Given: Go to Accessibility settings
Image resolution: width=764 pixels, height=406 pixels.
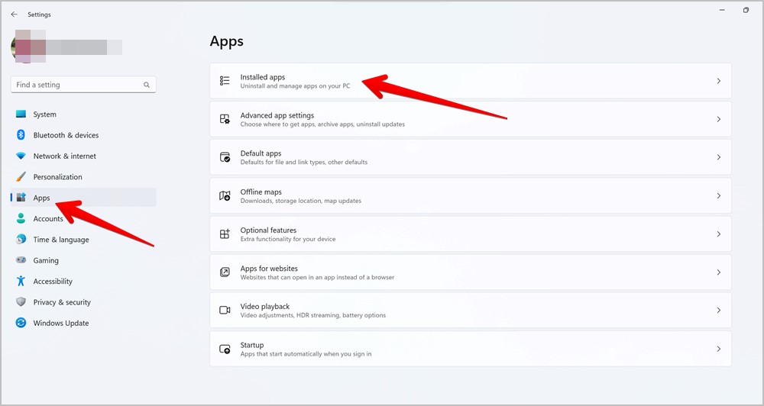Looking at the screenshot, I should [x=53, y=282].
